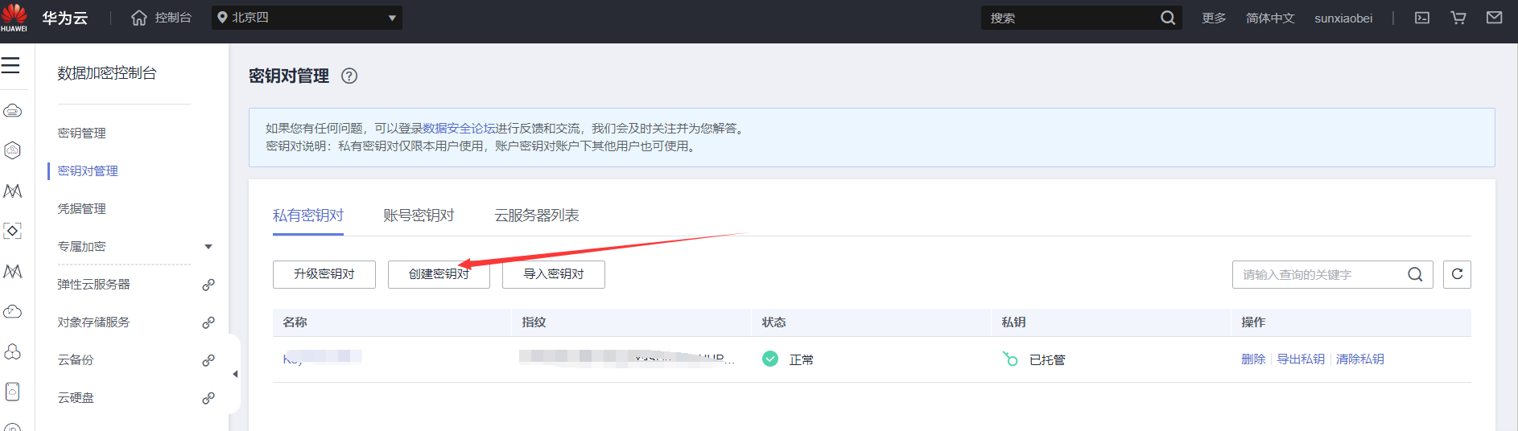Screen dimensions: 1518x431
Task: Click 删除 for the key pair
Action: click(x=1253, y=359)
